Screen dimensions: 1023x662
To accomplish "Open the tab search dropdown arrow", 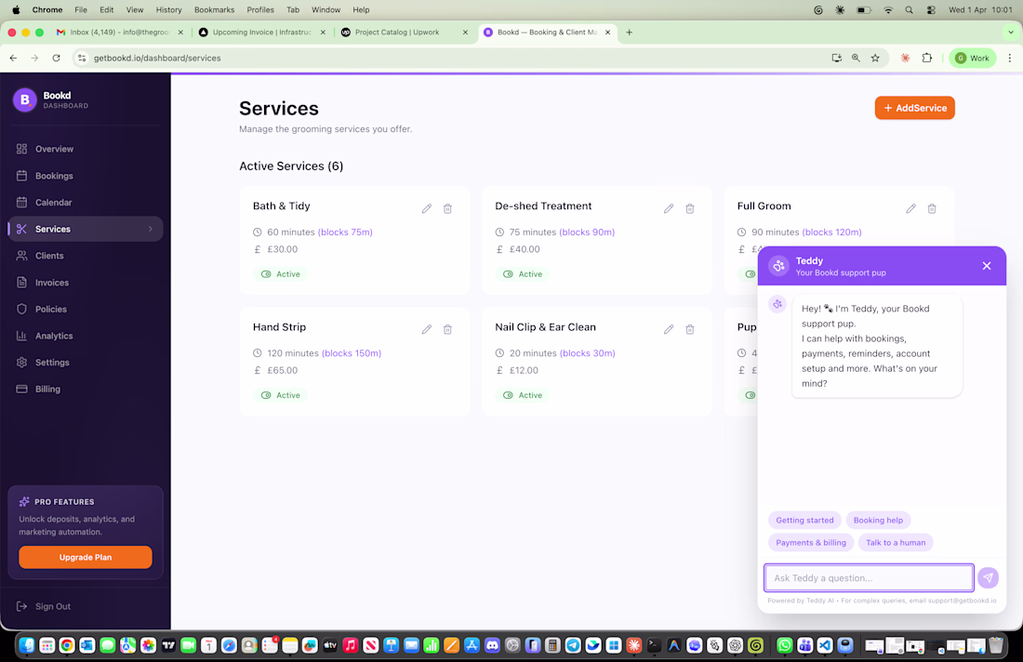I will tap(1011, 32).
